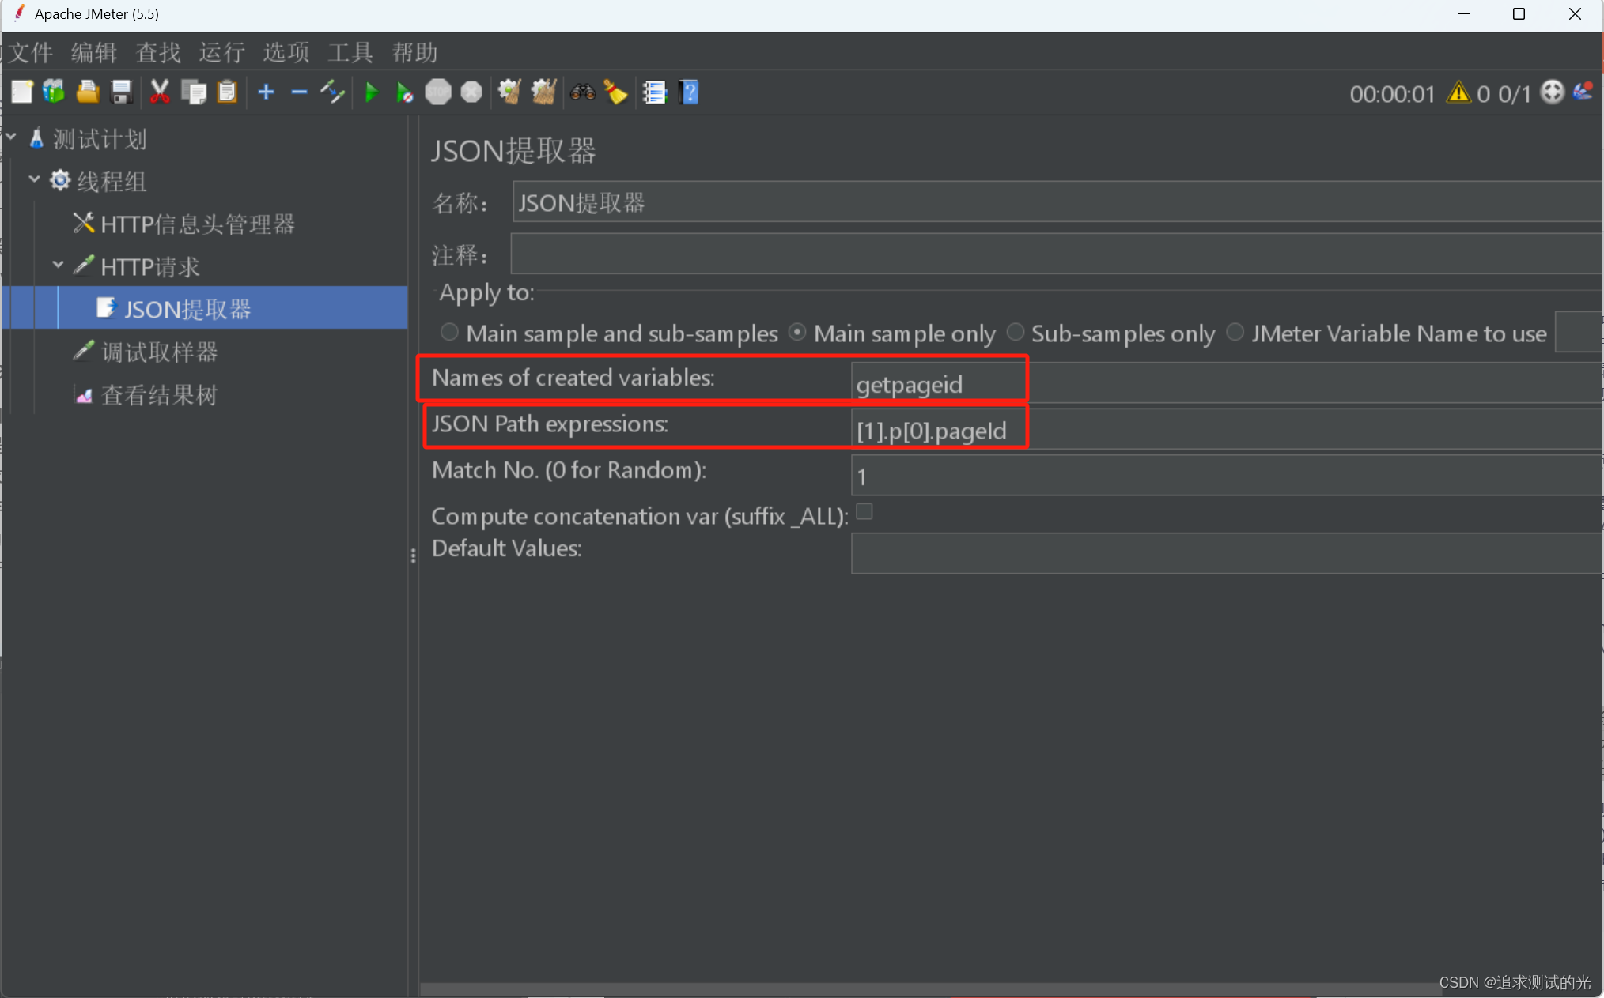Open Help with the blue question book icon
This screenshot has height=998, width=1604.
pos(689,92)
